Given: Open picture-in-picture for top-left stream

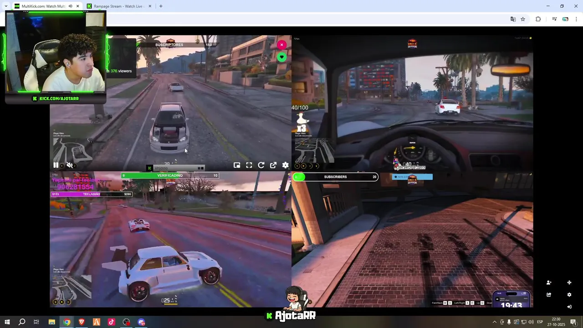Looking at the screenshot, I should (x=237, y=165).
